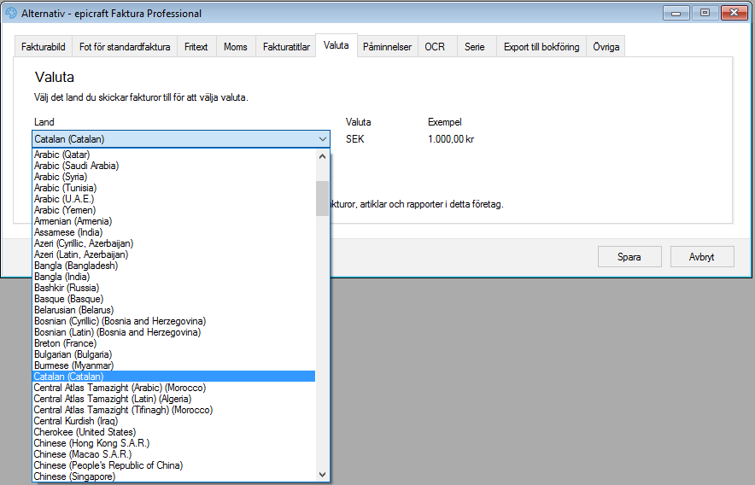The height and width of the screenshot is (485, 755).
Task: Choose Central Atlas Tamazight (Latin) (Algeria)
Action: (174, 398)
